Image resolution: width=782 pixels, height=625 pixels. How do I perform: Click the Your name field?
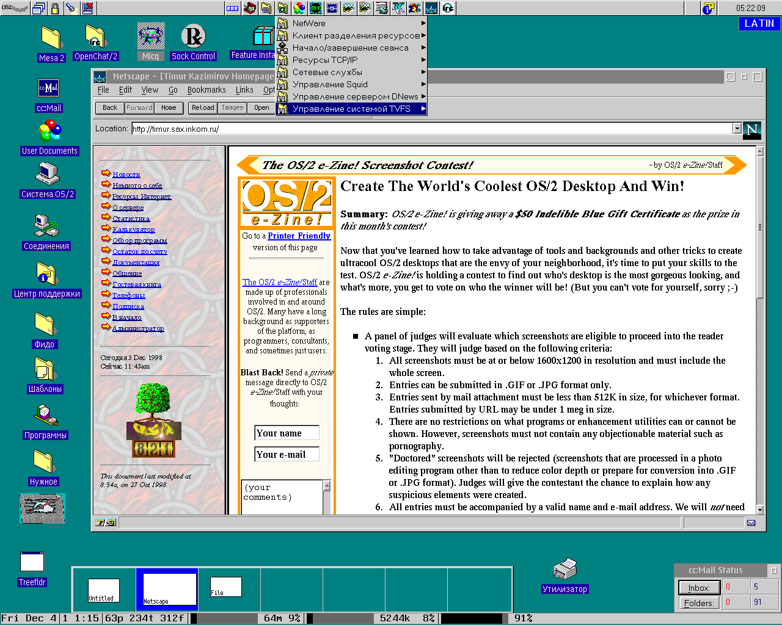click(x=287, y=433)
